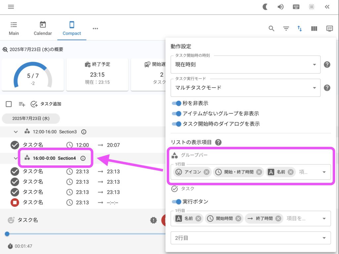
Task: Switch to the Main tab
Action: (x=14, y=29)
